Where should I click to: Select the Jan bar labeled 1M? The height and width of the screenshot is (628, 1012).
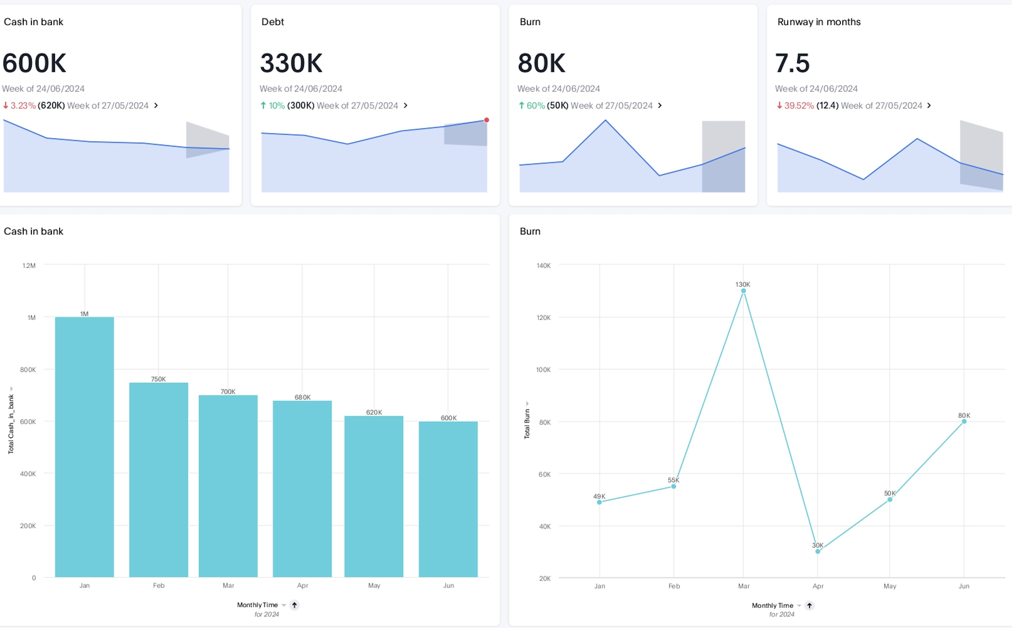(x=84, y=447)
